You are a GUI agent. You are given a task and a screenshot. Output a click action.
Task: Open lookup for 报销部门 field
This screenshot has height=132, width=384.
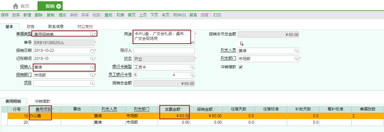click(92, 75)
